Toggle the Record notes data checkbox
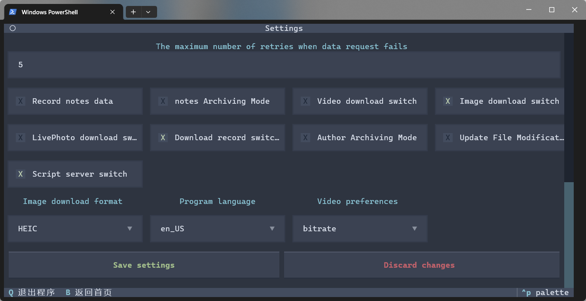Screen dimensions: 586x301 click(x=21, y=101)
